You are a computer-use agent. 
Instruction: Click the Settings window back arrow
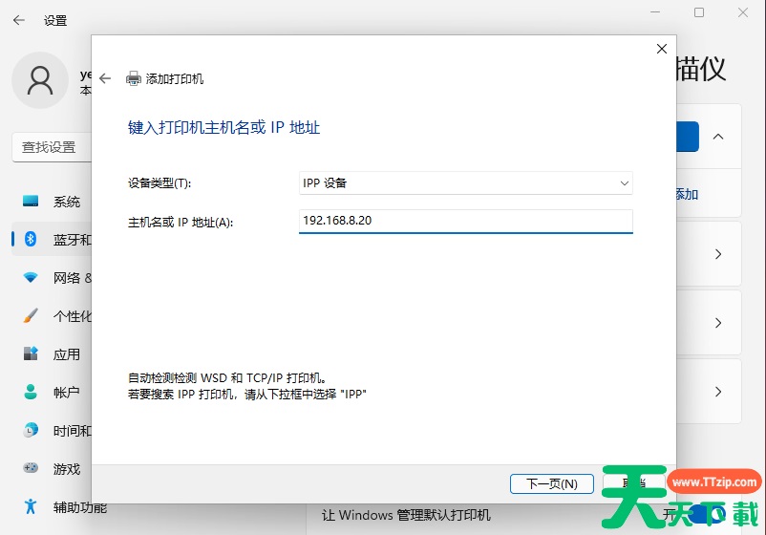coord(18,20)
